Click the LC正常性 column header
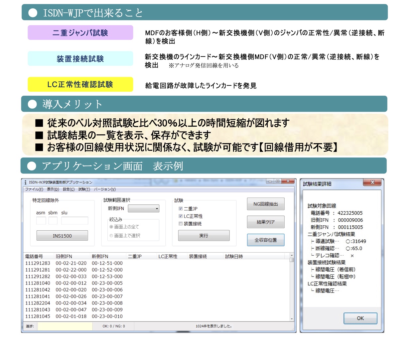This screenshot has width=411, height=342. (172, 256)
